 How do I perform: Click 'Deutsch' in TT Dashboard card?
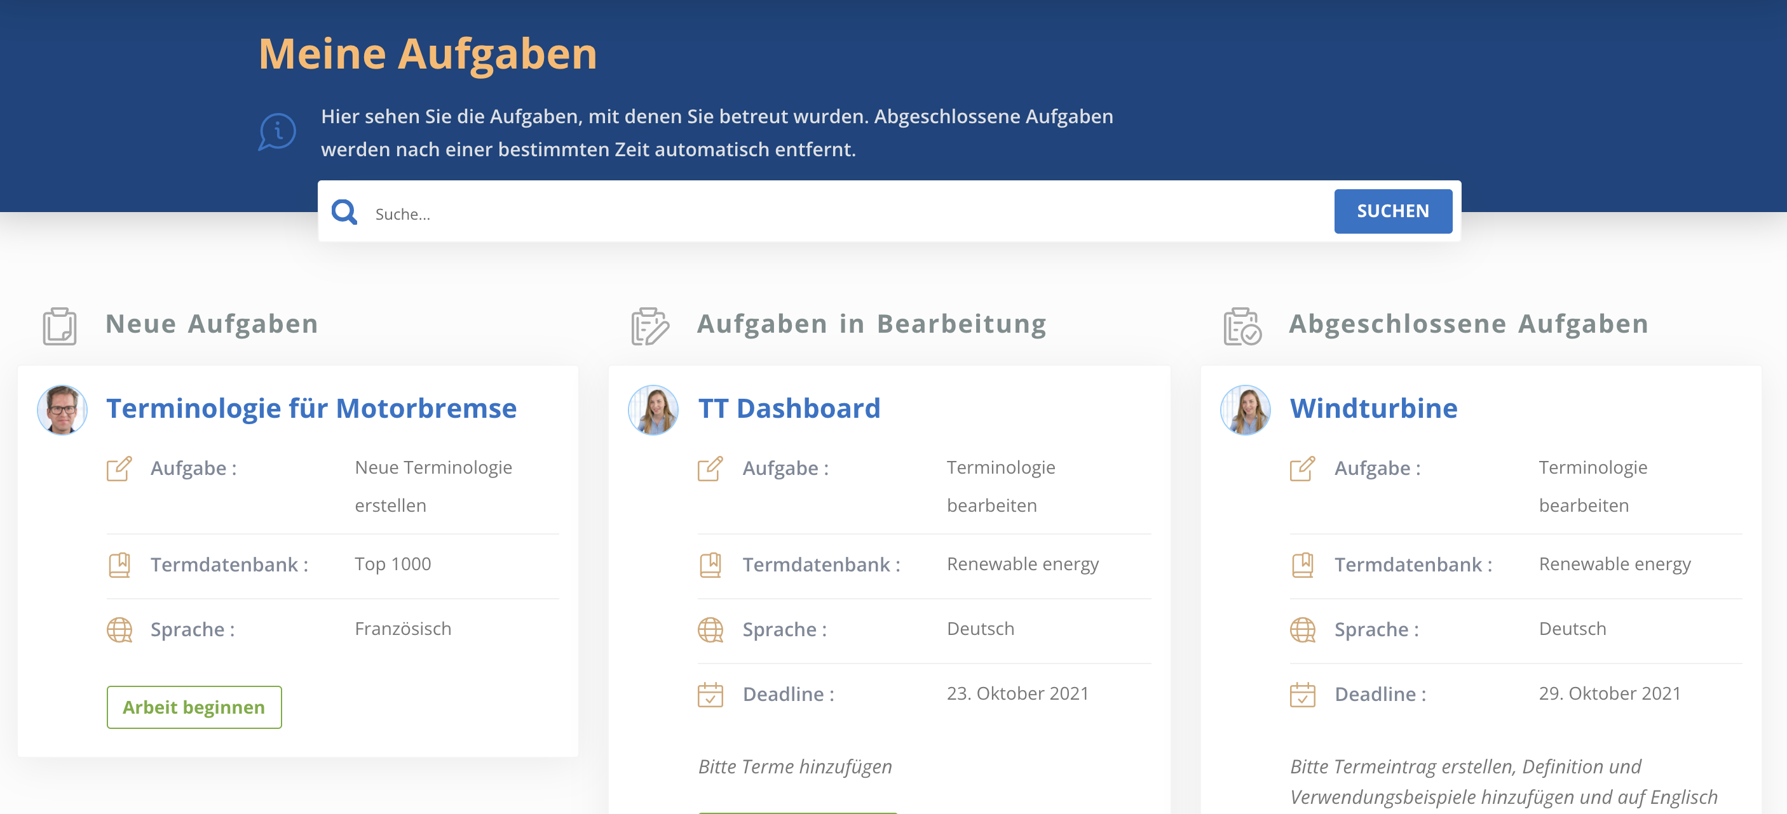980,628
